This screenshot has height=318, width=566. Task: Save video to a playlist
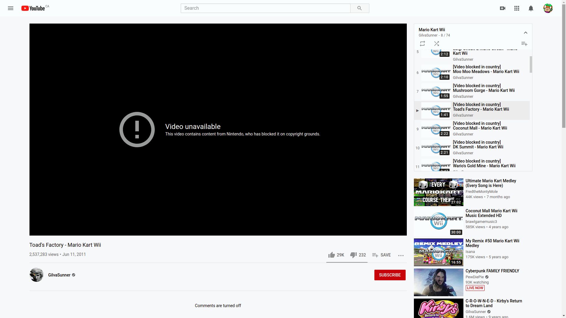click(x=381, y=255)
